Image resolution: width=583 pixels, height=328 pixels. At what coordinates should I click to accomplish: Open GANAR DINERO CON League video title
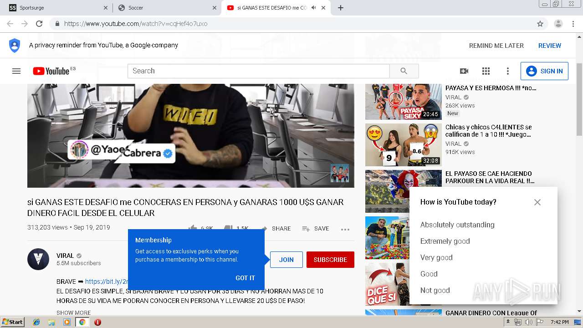point(491,313)
